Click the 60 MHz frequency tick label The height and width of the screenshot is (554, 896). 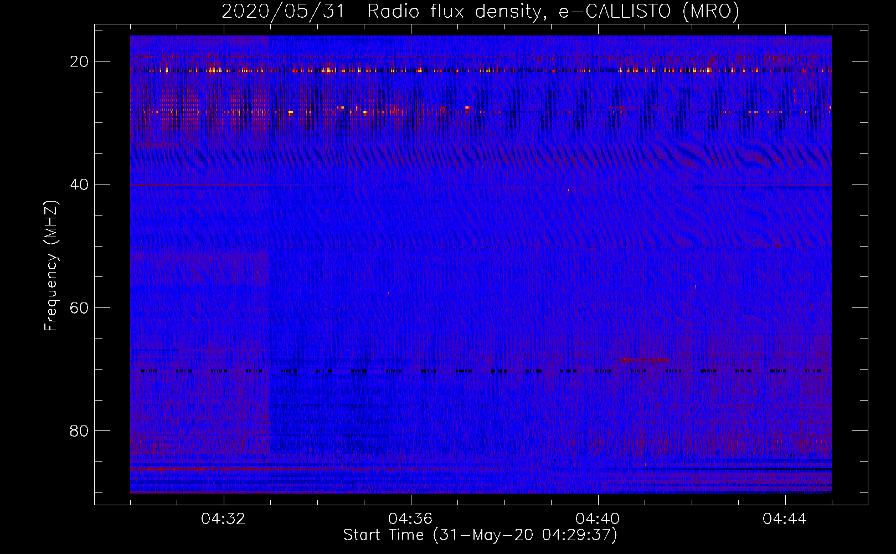(79, 308)
